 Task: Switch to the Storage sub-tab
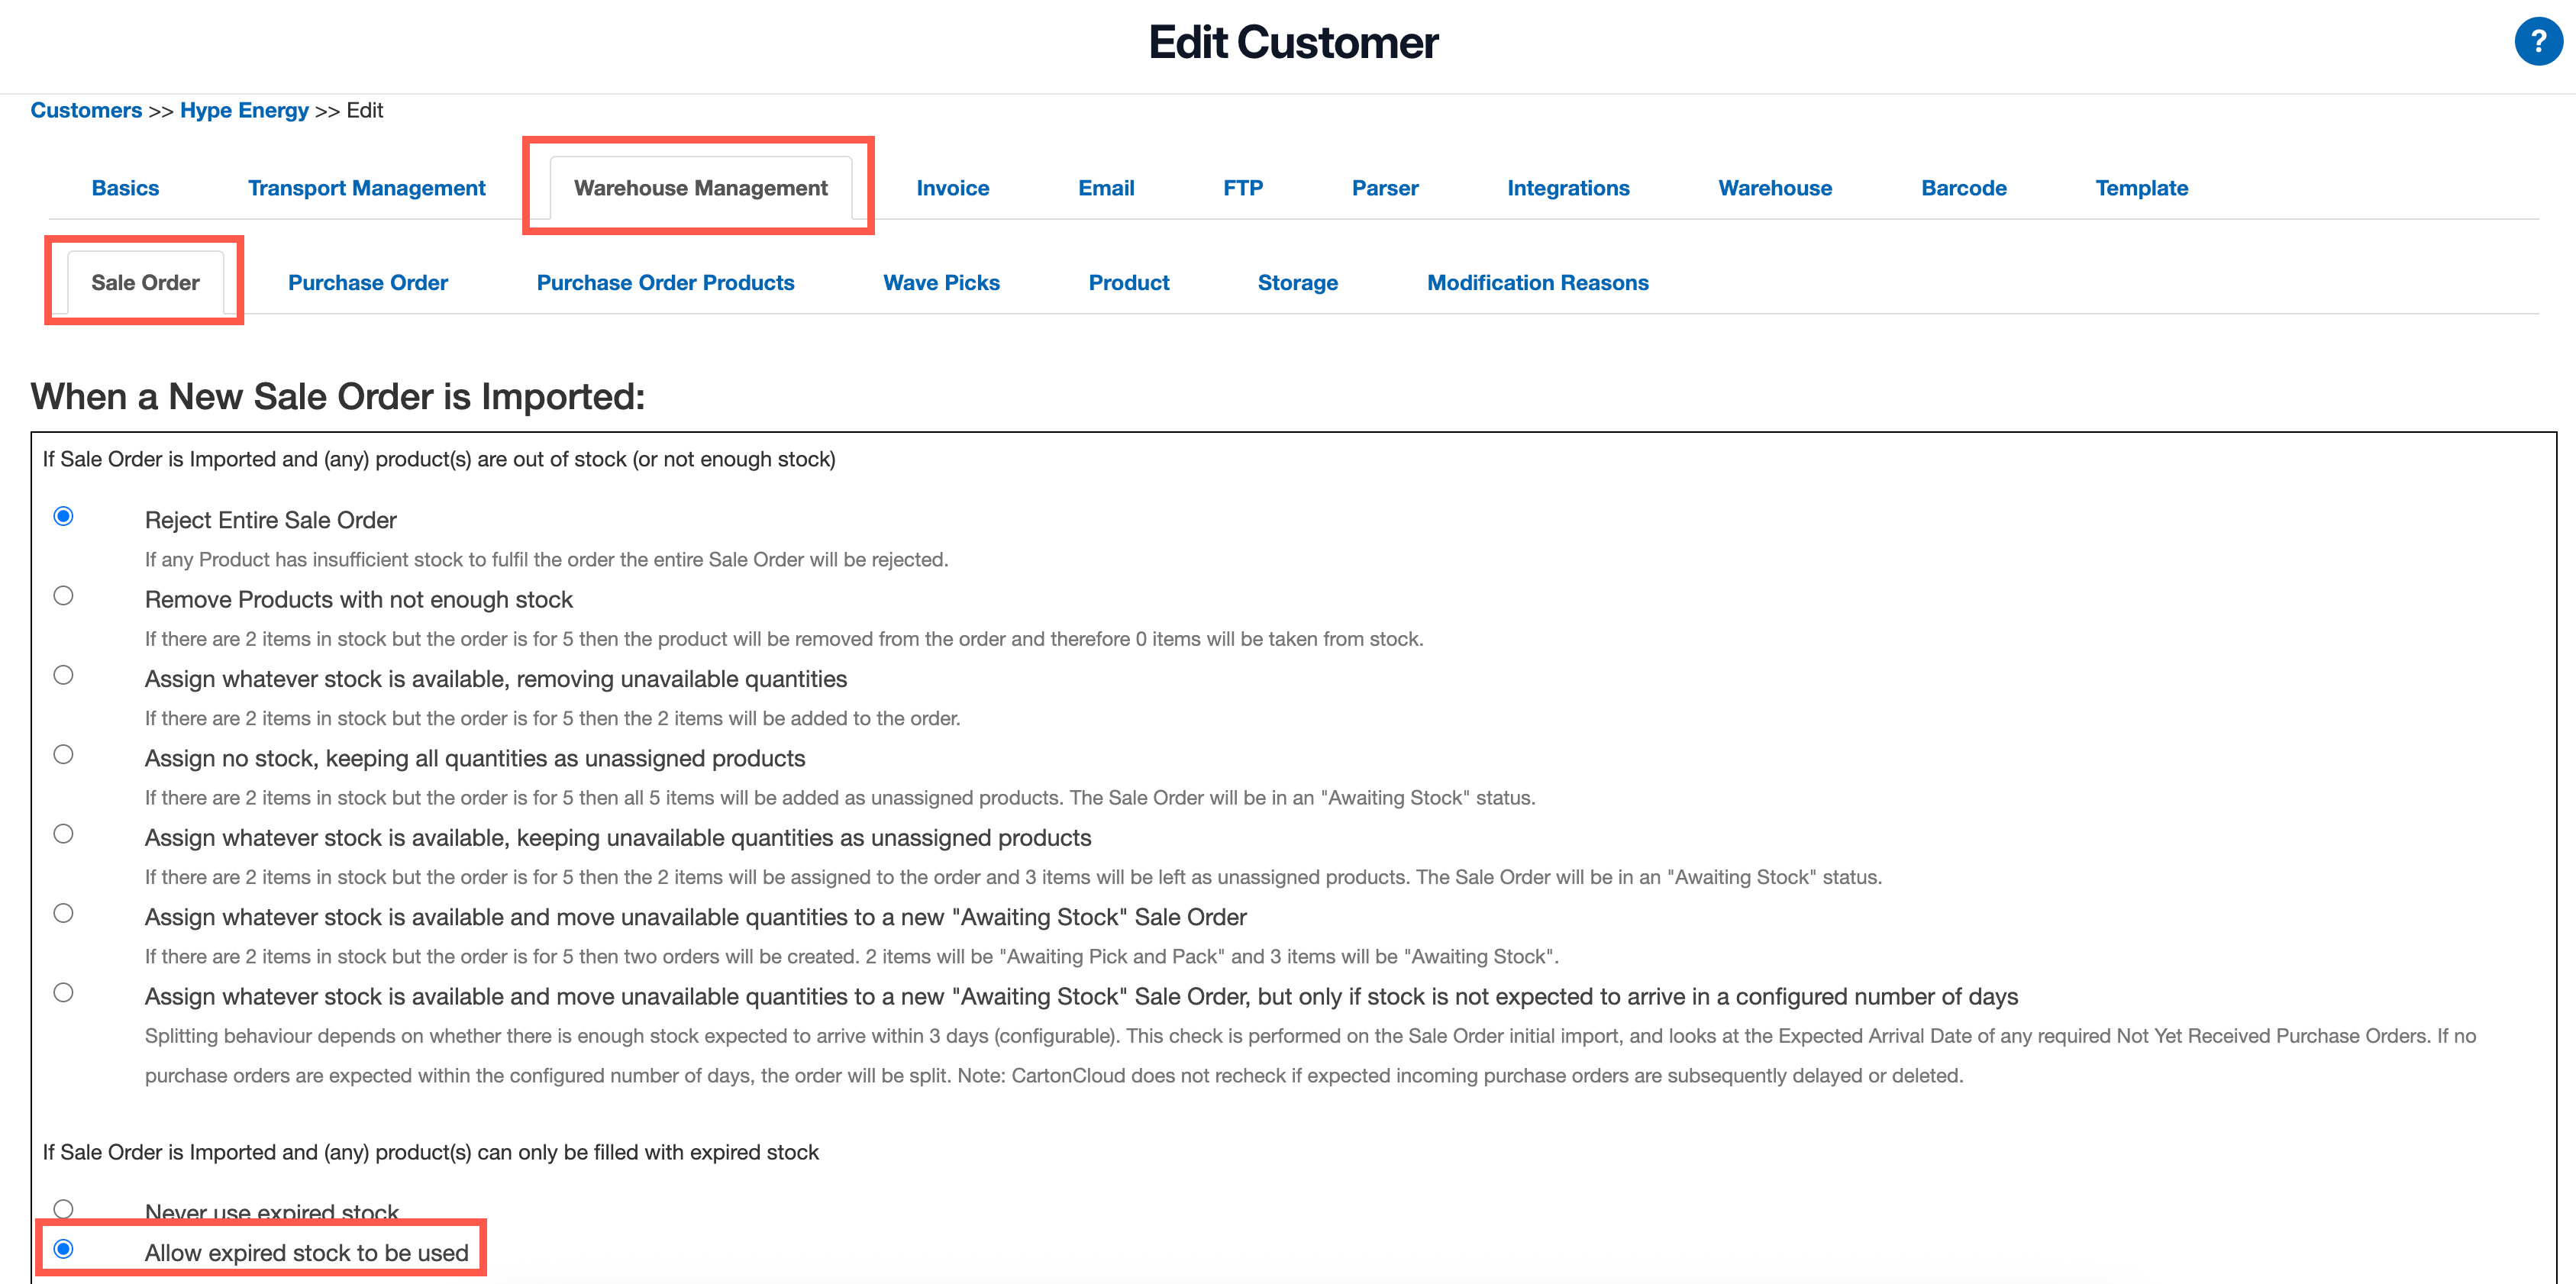point(1297,283)
